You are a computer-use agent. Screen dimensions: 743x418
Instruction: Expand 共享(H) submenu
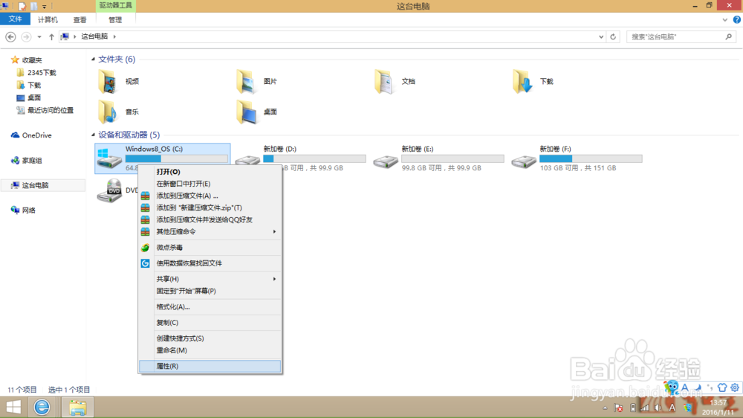(274, 279)
